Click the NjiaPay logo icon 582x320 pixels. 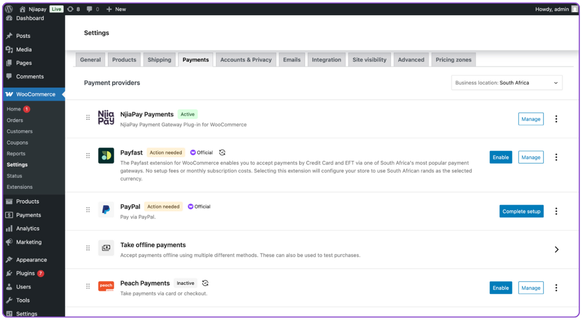106,117
